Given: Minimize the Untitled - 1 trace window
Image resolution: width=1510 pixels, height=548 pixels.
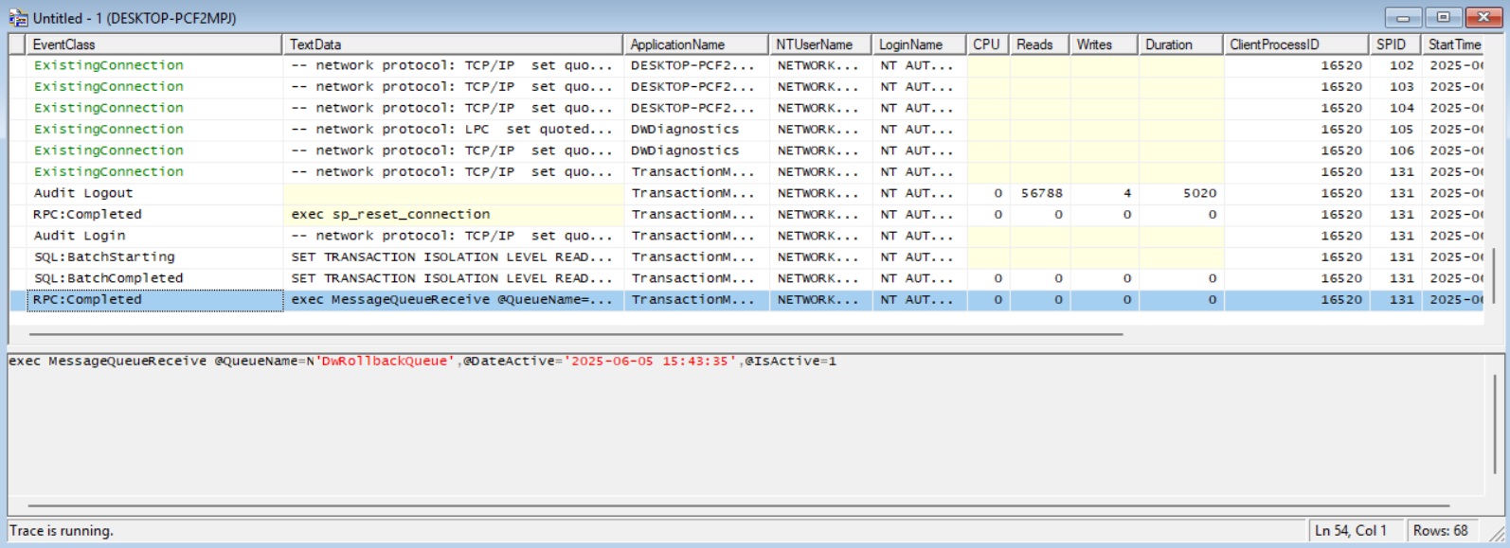Looking at the screenshot, I should (x=1402, y=18).
